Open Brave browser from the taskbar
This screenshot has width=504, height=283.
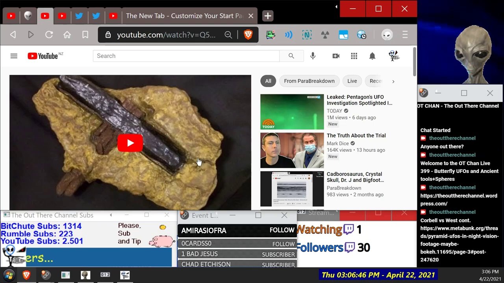tap(26, 275)
